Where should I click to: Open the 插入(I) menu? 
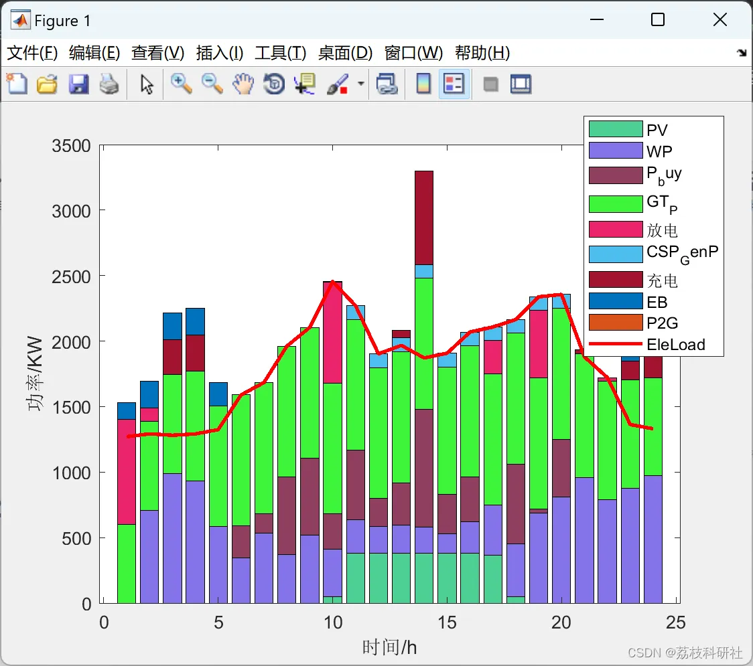click(x=220, y=53)
